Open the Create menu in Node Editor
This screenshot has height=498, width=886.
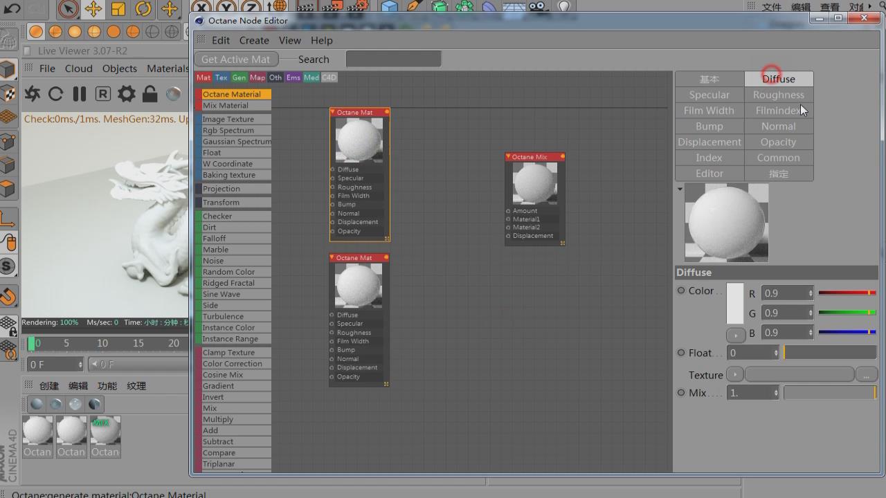click(254, 40)
